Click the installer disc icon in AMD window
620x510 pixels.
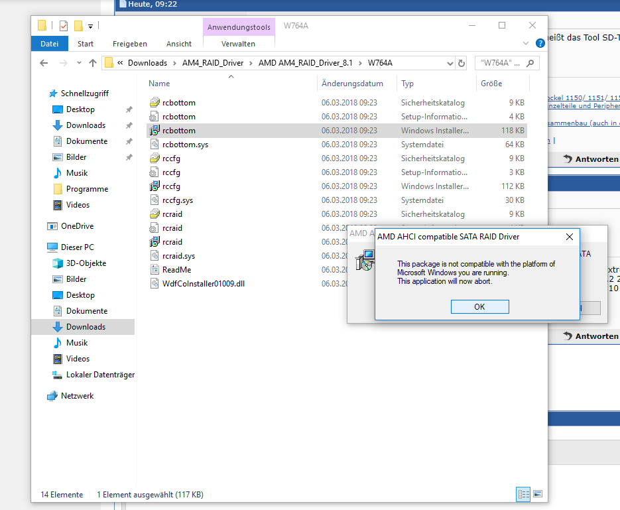pos(365,260)
